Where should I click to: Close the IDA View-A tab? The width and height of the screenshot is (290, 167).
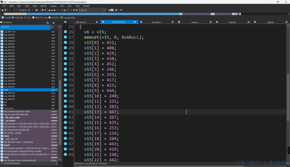tap(97, 22)
